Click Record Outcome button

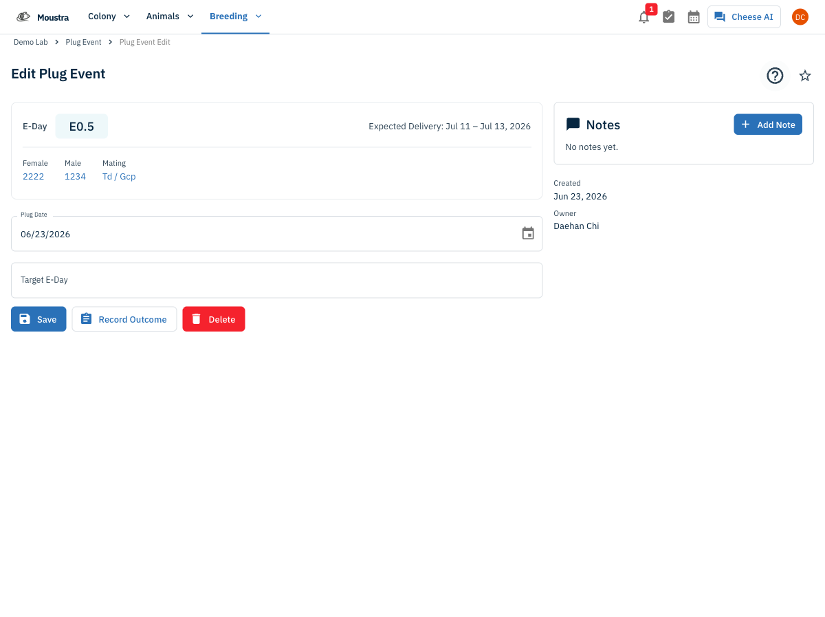coord(124,319)
